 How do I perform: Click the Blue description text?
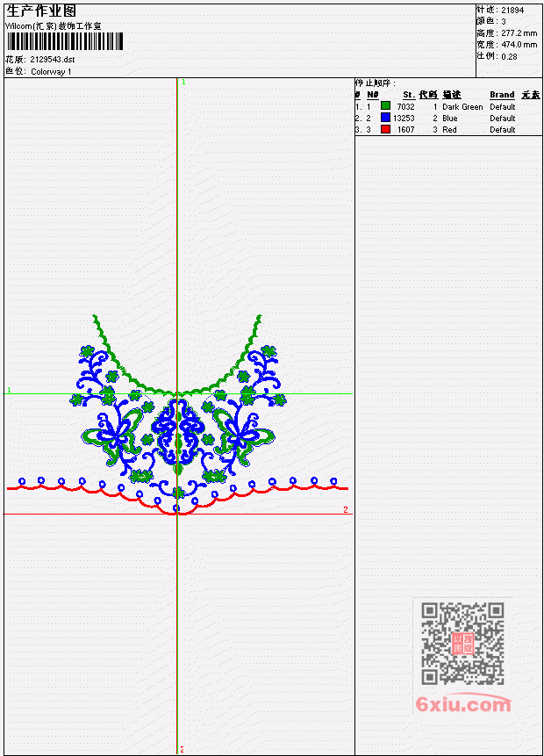click(450, 119)
